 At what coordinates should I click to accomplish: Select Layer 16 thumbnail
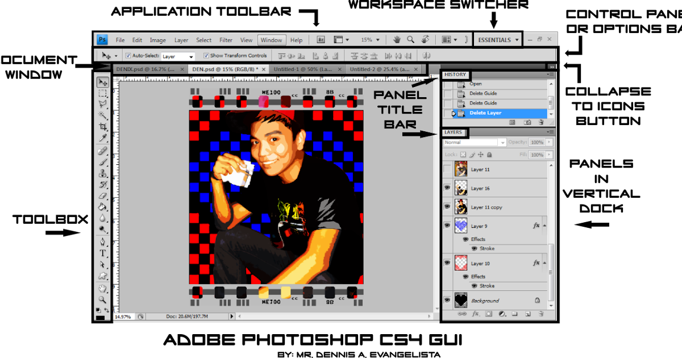point(460,188)
